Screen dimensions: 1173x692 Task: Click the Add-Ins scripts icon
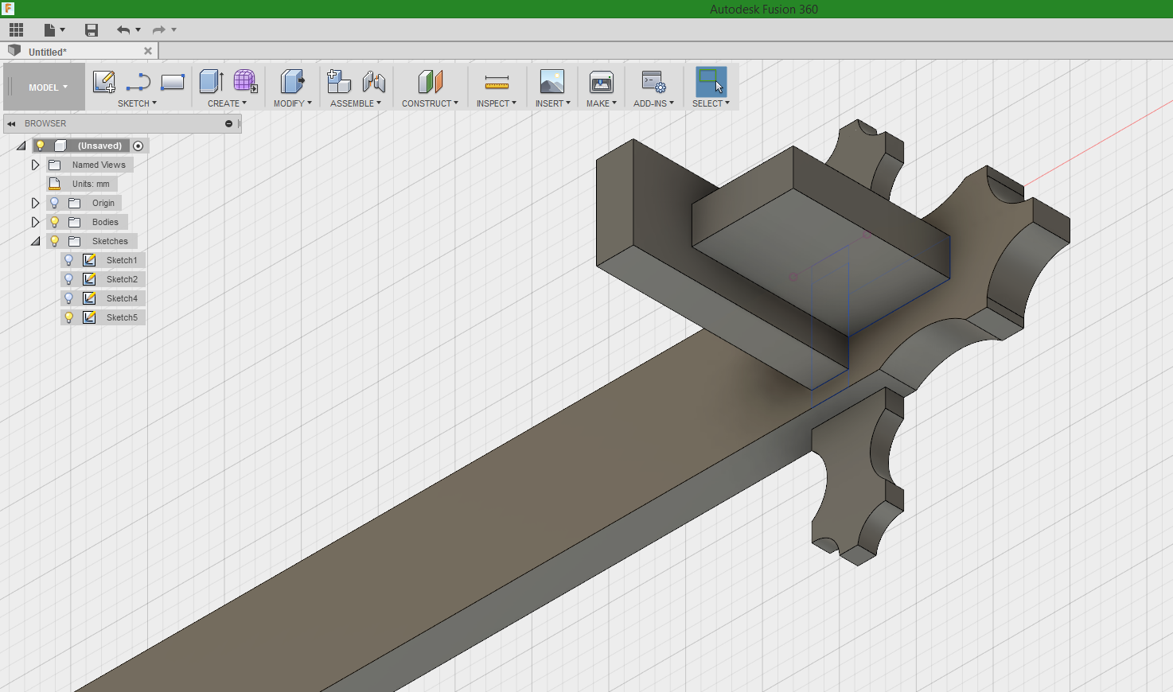pos(653,81)
